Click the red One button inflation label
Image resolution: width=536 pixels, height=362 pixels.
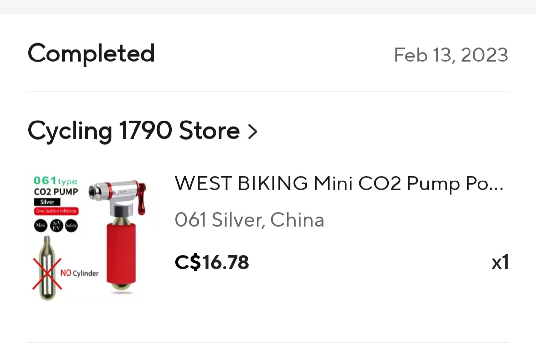click(56, 211)
